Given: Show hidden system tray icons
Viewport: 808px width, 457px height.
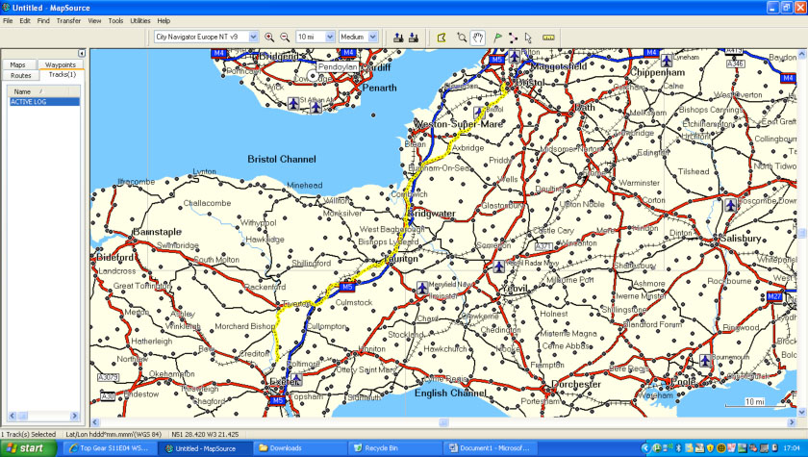Looking at the screenshot, I should coord(646,448).
